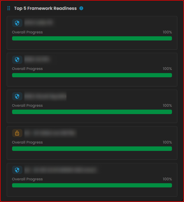Image resolution: width=184 pixels, height=202 pixels.
Task: Open the blurred framework name in the third card
Action: (x=45, y=96)
